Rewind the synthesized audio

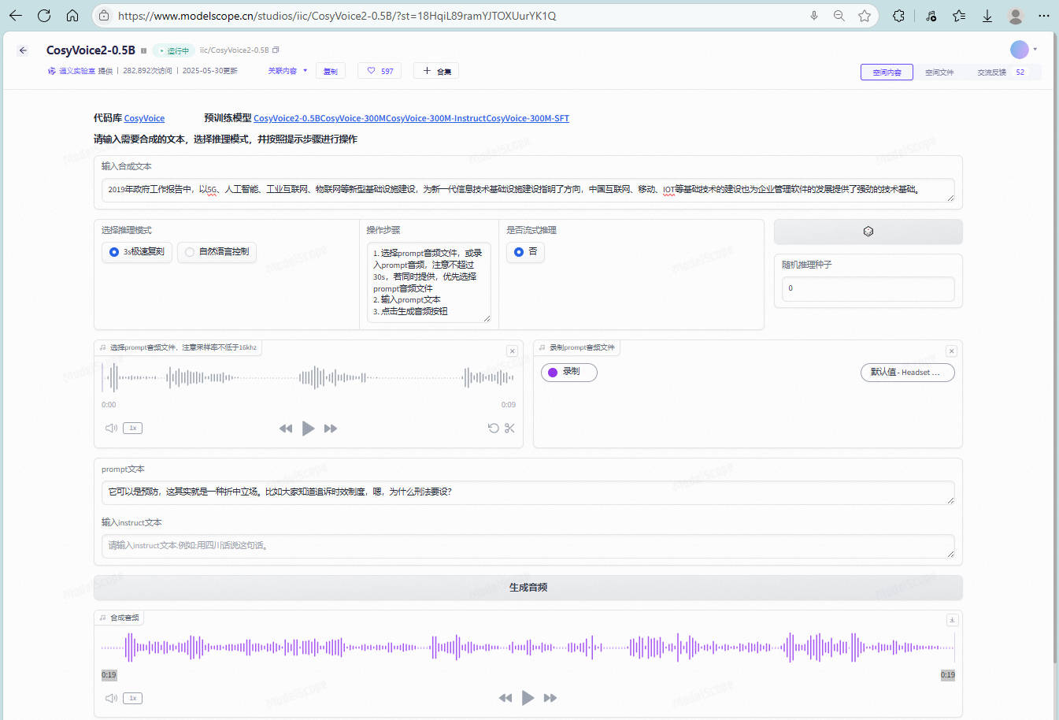click(x=505, y=698)
